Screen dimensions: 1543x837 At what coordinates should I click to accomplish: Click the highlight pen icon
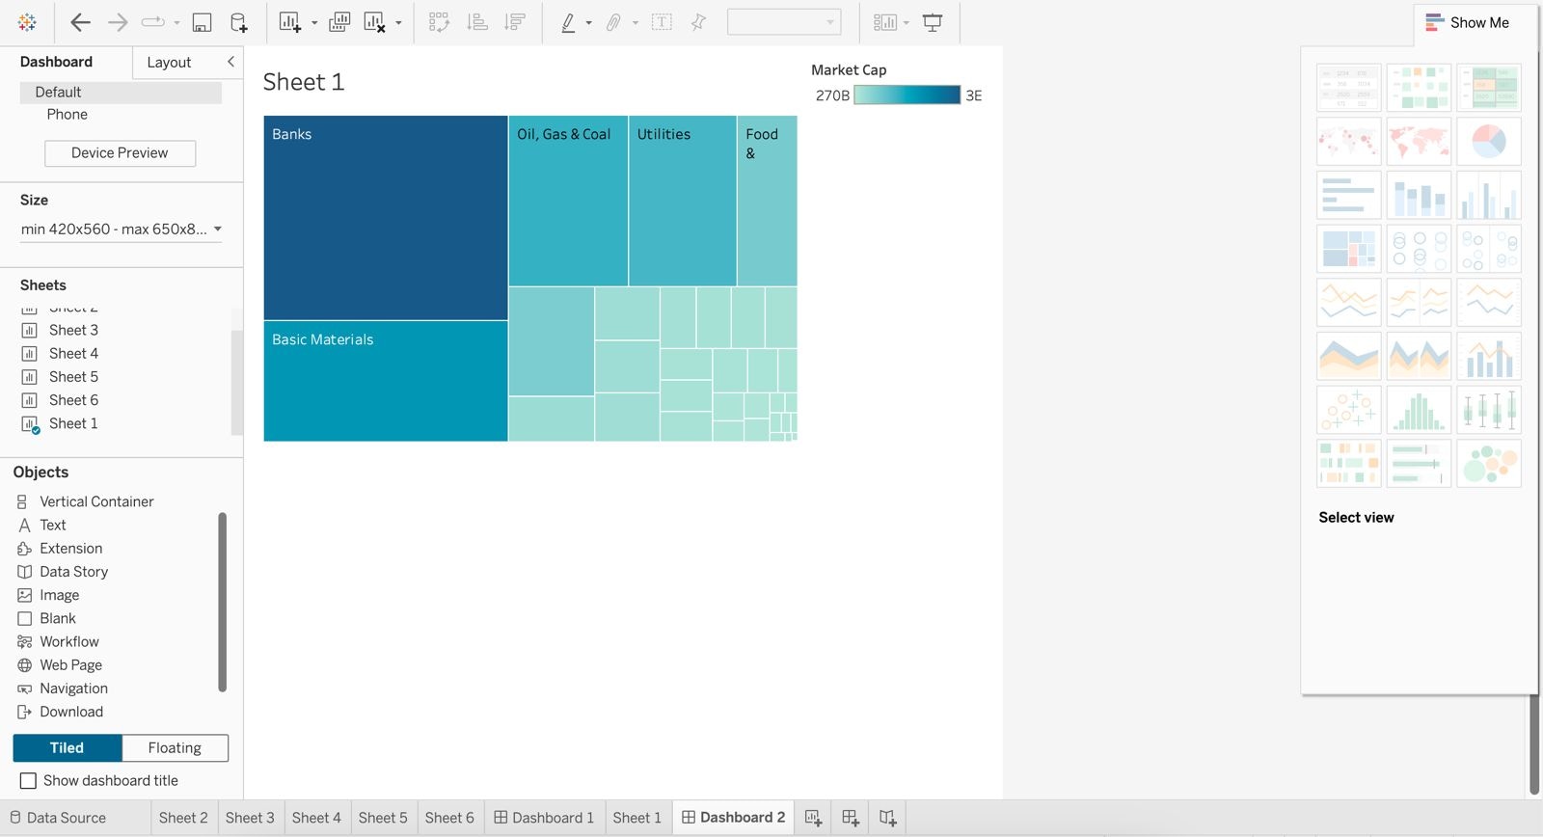(568, 22)
